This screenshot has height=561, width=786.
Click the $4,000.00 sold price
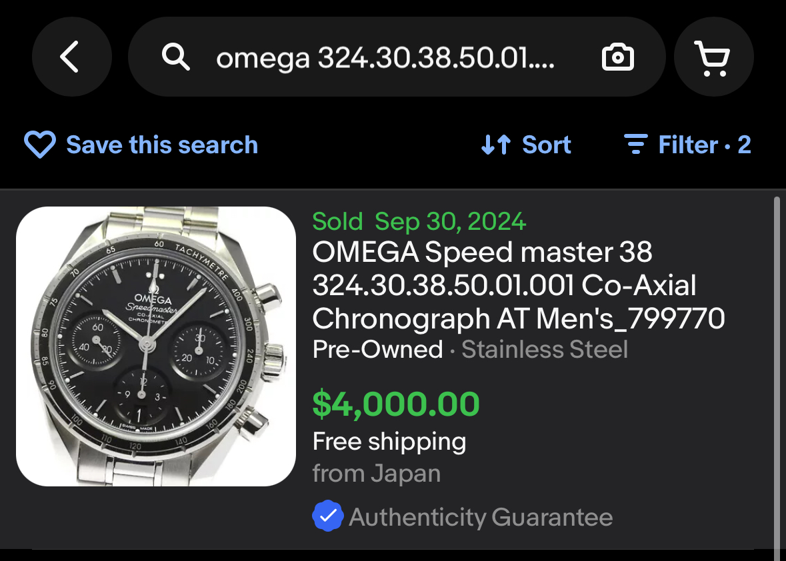[396, 404]
